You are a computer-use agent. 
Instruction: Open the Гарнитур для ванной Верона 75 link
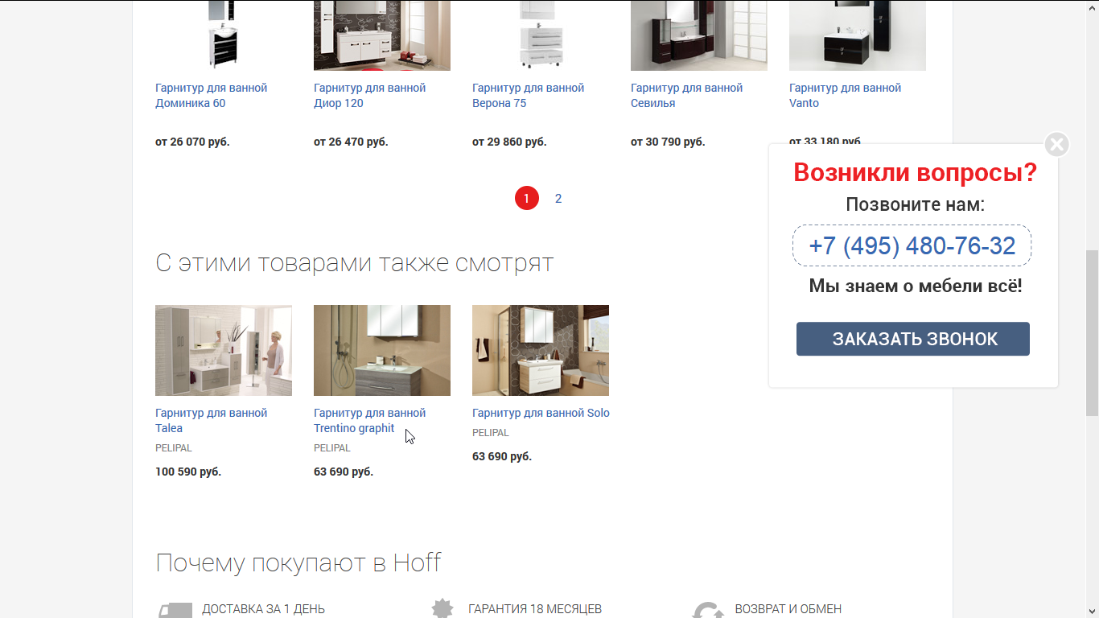(529, 95)
